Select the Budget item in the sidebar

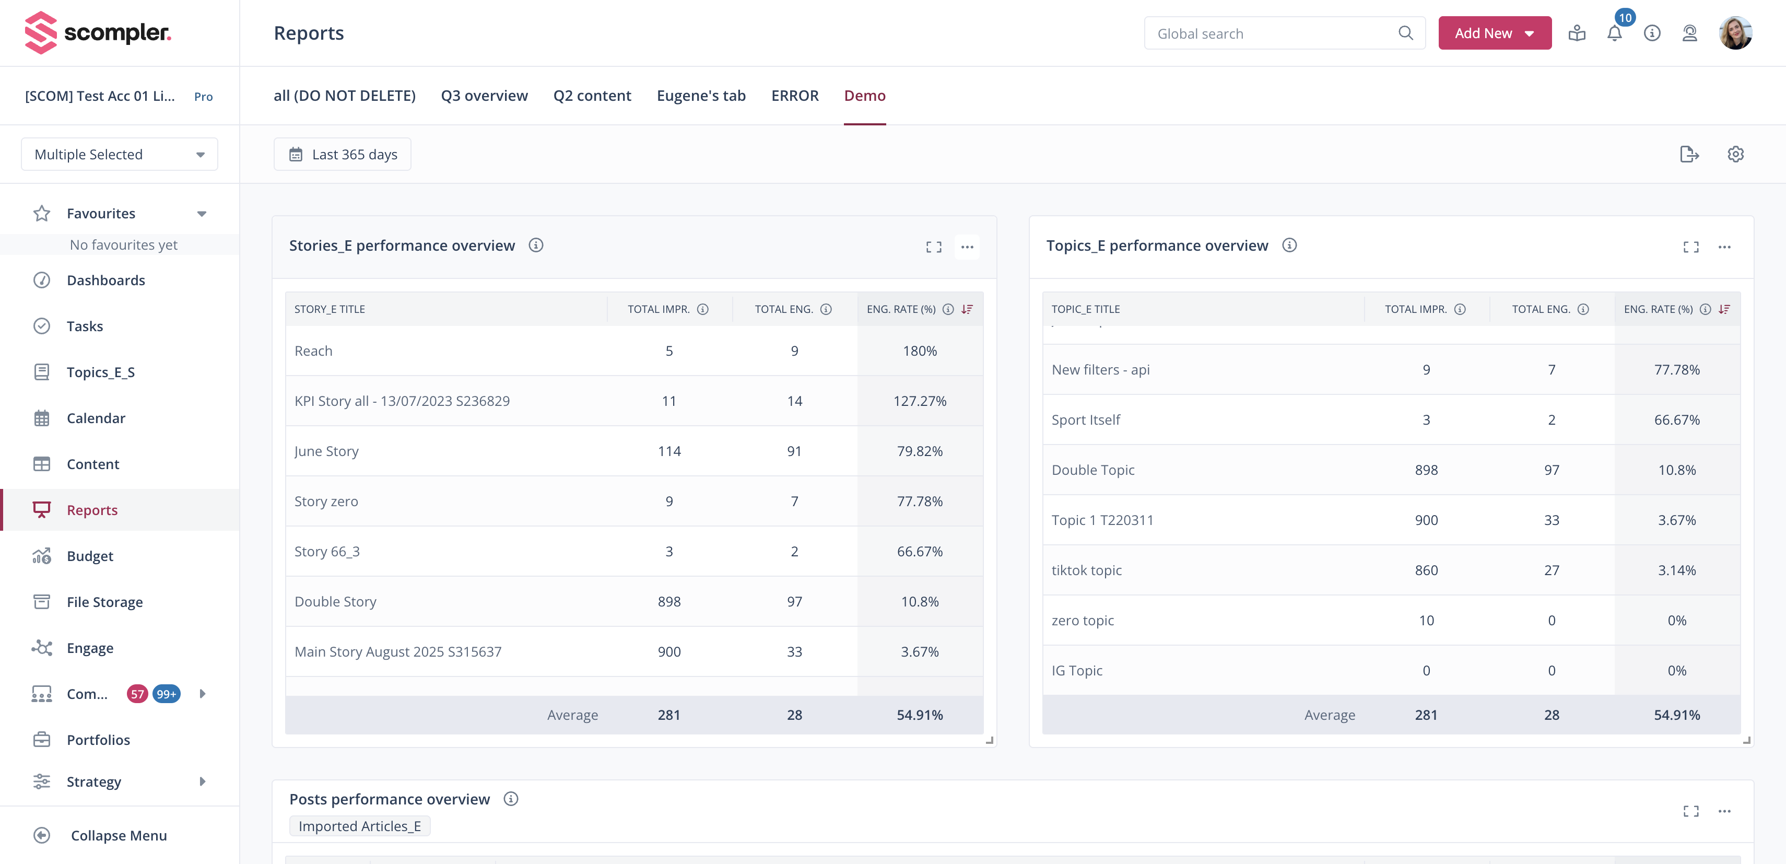(89, 555)
